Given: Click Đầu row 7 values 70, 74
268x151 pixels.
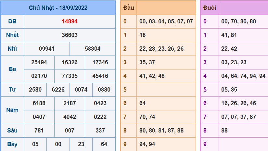Looking at the screenshot, I should (x=147, y=117).
